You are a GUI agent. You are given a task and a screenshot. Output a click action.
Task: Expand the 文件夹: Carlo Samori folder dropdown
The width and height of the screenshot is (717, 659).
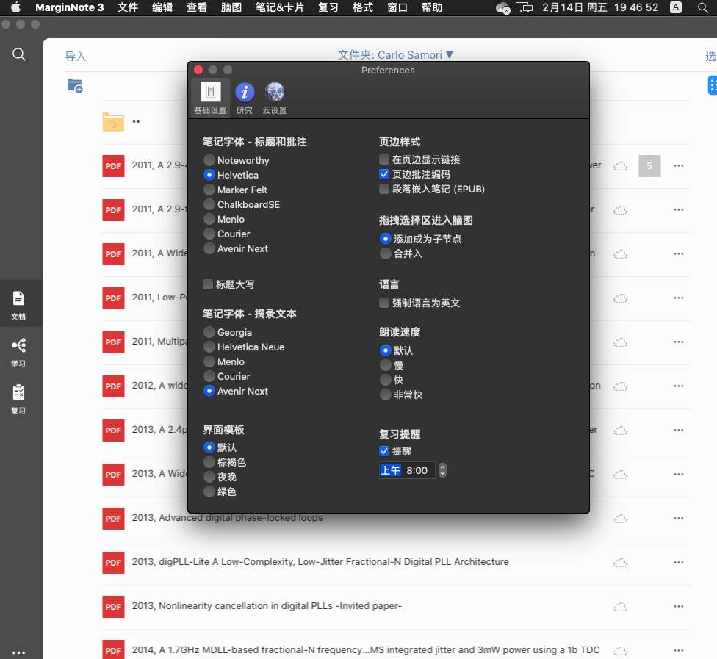(x=395, y=55)
